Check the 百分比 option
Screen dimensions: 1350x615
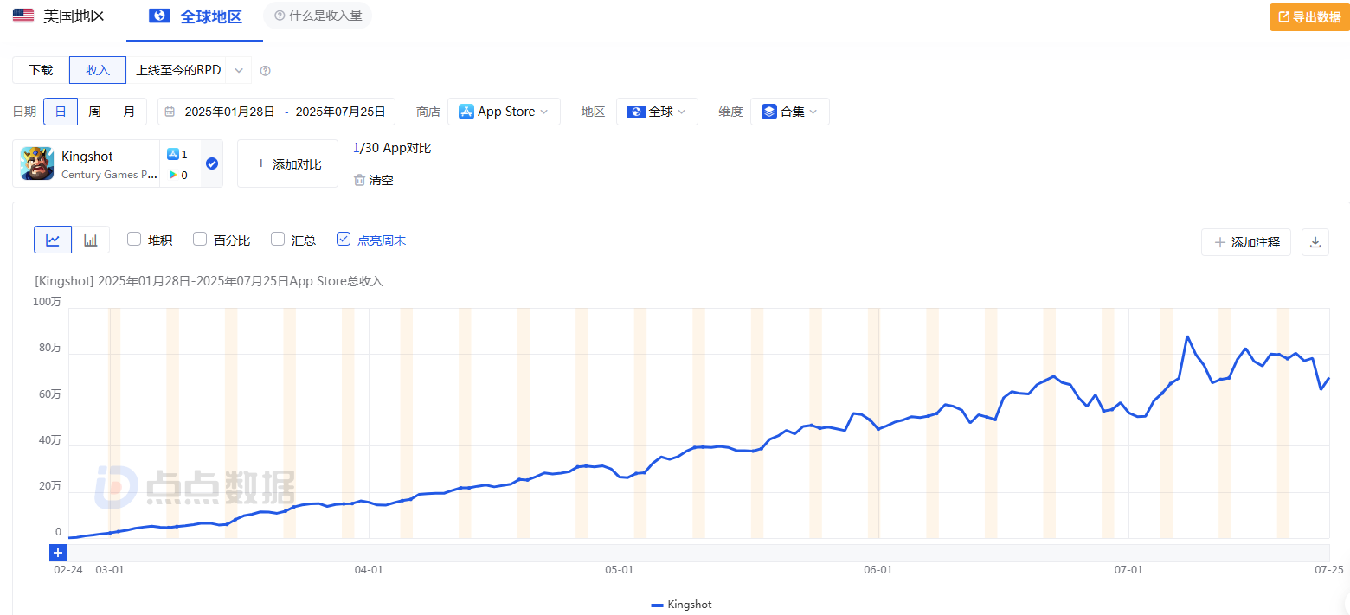coord(200,240)
